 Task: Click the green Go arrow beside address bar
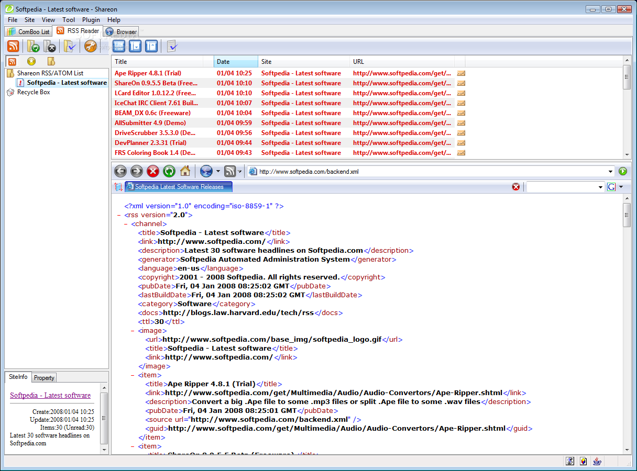623,171
